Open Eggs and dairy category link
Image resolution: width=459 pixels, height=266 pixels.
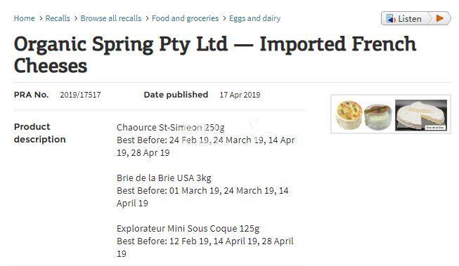pyautogui.click(x=254, y=18)
